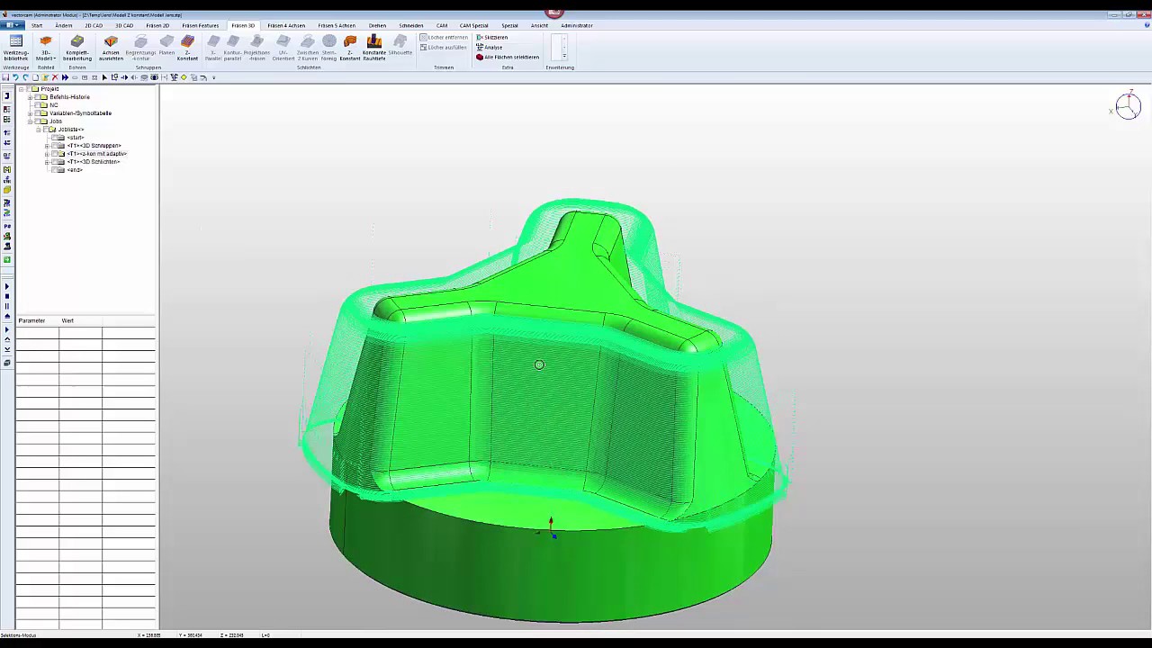Click the Silhouette icon
Screen dimensions: 1152x648
pos(400,46)
